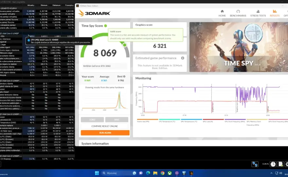This screenshot has width=288, height=177.
Task: Click the Monitoring heading
Action: click(143, 78)
